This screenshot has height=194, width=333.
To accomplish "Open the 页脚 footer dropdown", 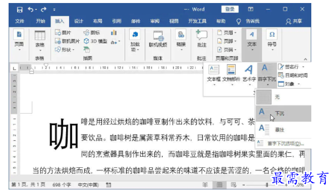I will click(227, 41).
